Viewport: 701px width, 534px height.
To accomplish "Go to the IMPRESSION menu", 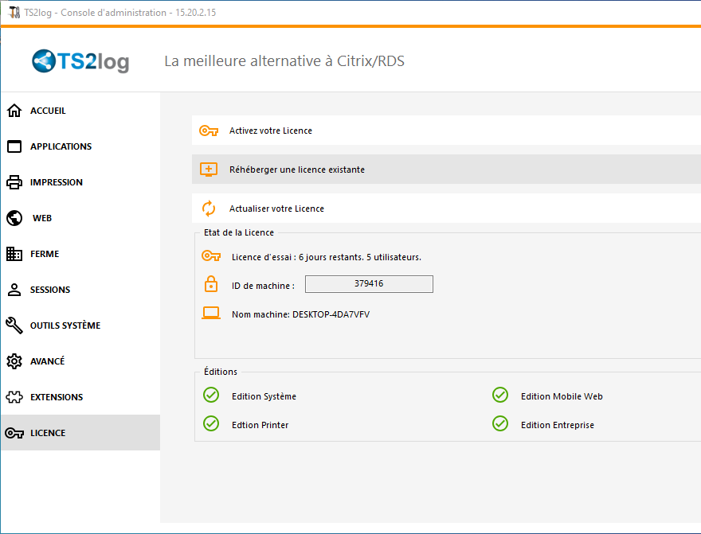I will point(80,182).
